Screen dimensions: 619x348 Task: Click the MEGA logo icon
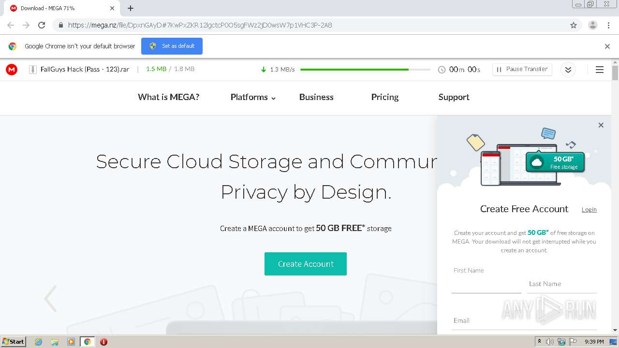point(12,70)
